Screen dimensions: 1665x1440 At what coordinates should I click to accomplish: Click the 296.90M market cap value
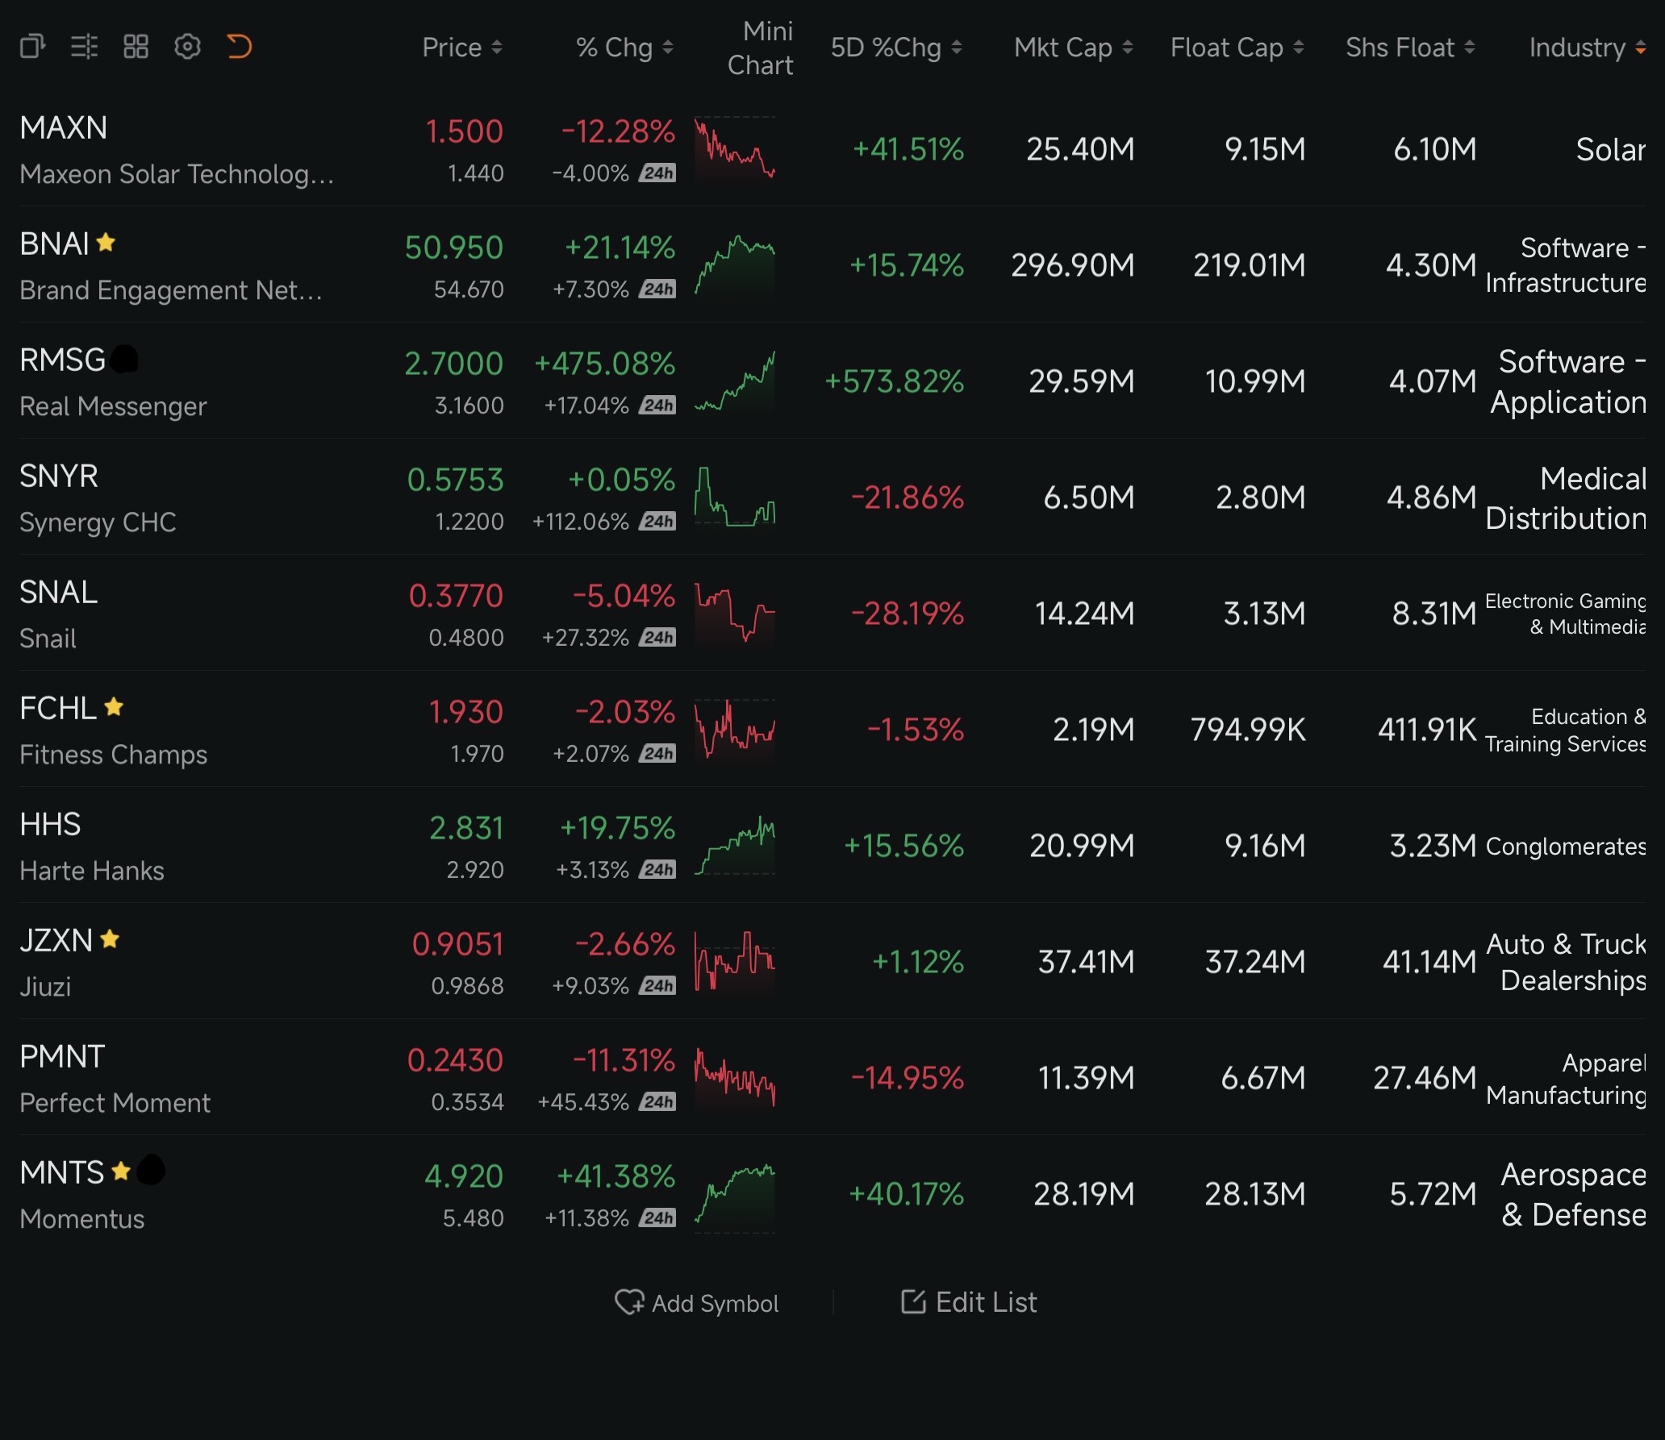click(1073, 265)
